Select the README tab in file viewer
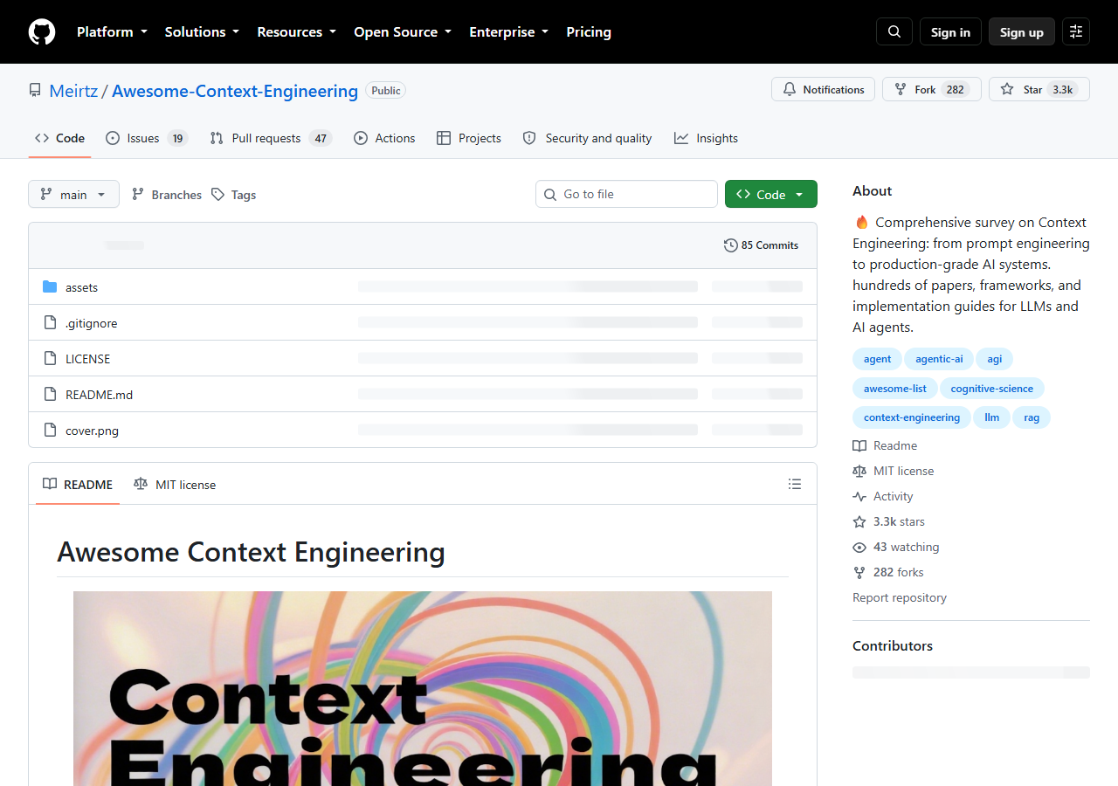 [x=78, y=484]
